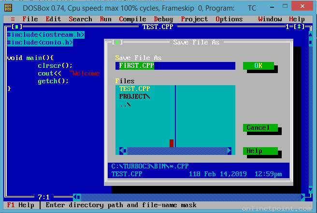The image size is (317, 213).
Task: Click the void main(){ code line
Action: point(30,58)
